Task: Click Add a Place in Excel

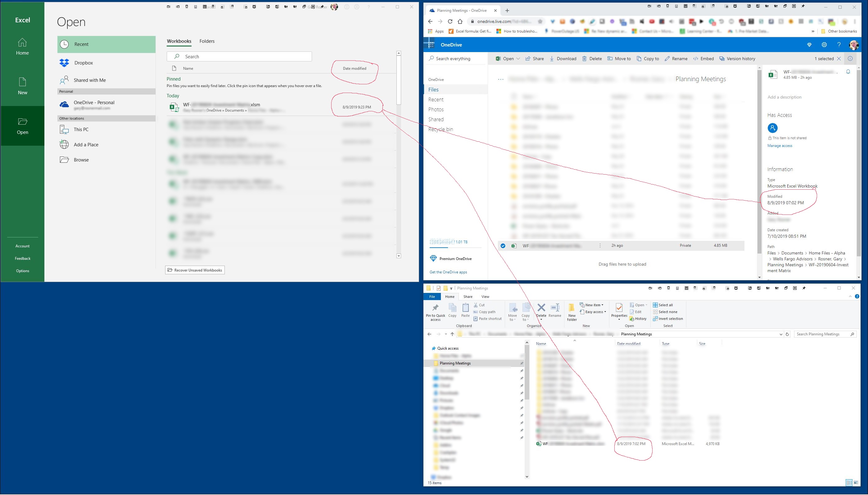Action: tap(106, 145)
